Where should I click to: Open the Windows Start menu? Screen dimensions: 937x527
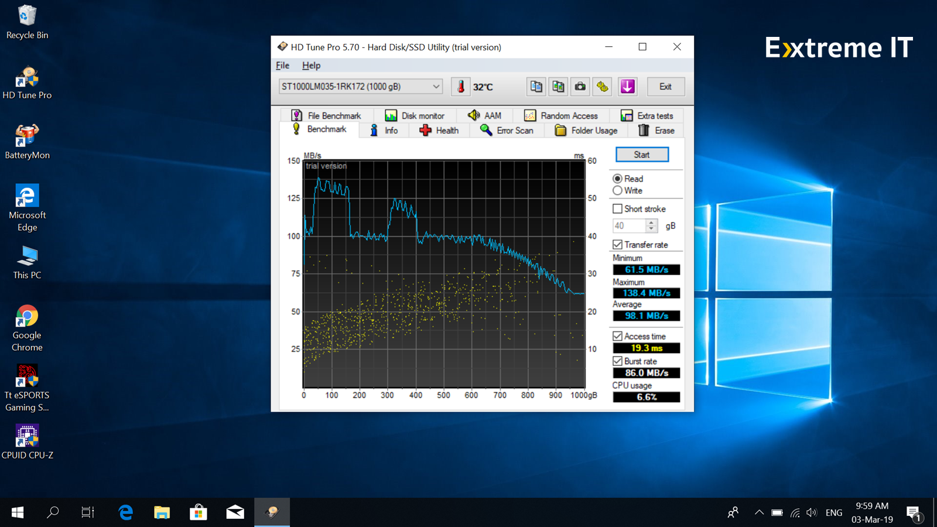coord(18,512)
